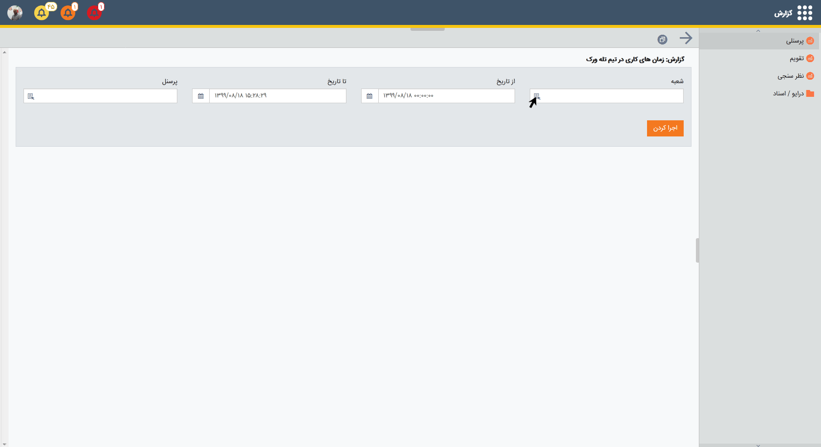The height and width of the screenshot is (447, 821).
Task: Focus the شعبه input field
Action: 606,96
